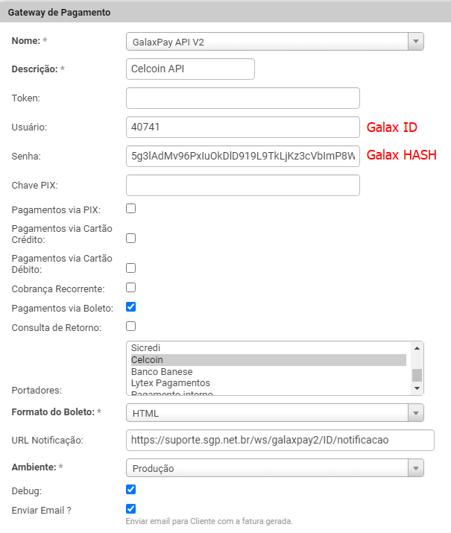This screenshot has width=451, height=533.
Task: Choose Lytex Pagamentos in Portadores list
Action: [x=170, y=382]
